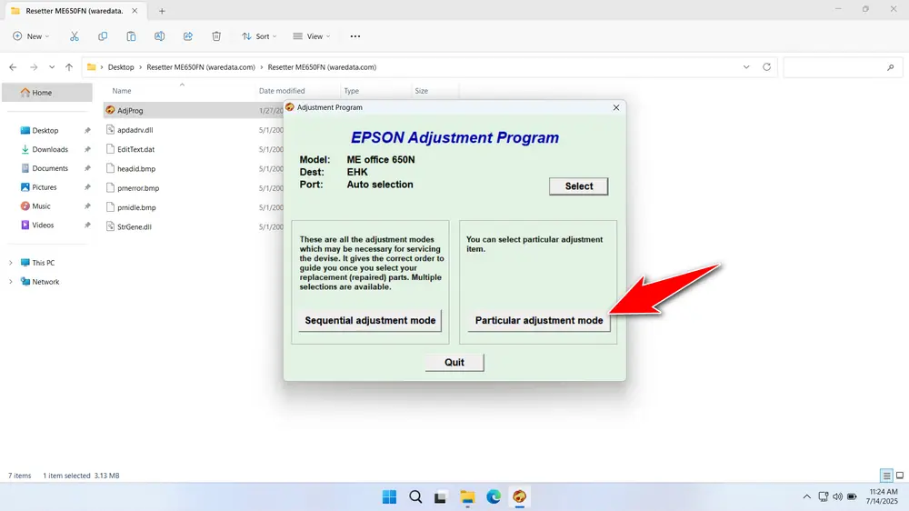This screenshot has width=909, height=511.
Task: Open File Explorer from taskbar
Action: 467,496
